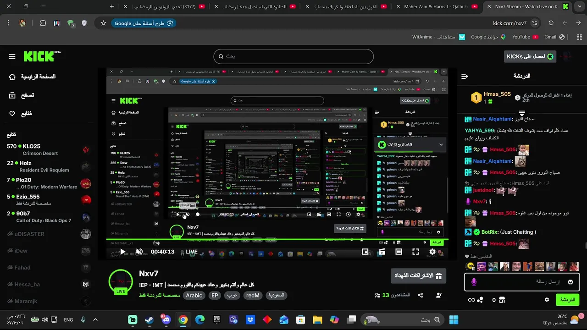Open player settings gear
This screenshot has width=587, height=330.
432,252
